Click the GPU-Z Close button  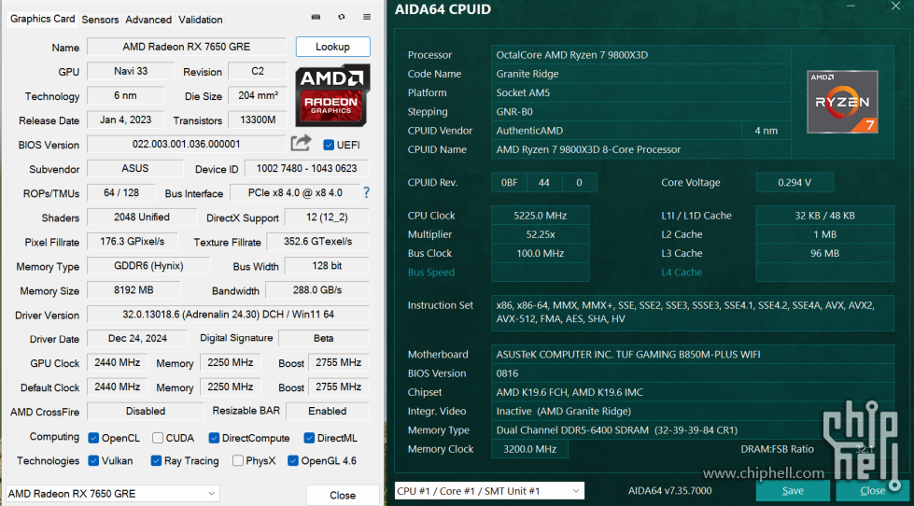point(343,495)
